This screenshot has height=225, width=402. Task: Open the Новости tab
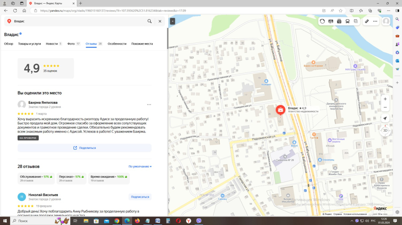point(54,44)
